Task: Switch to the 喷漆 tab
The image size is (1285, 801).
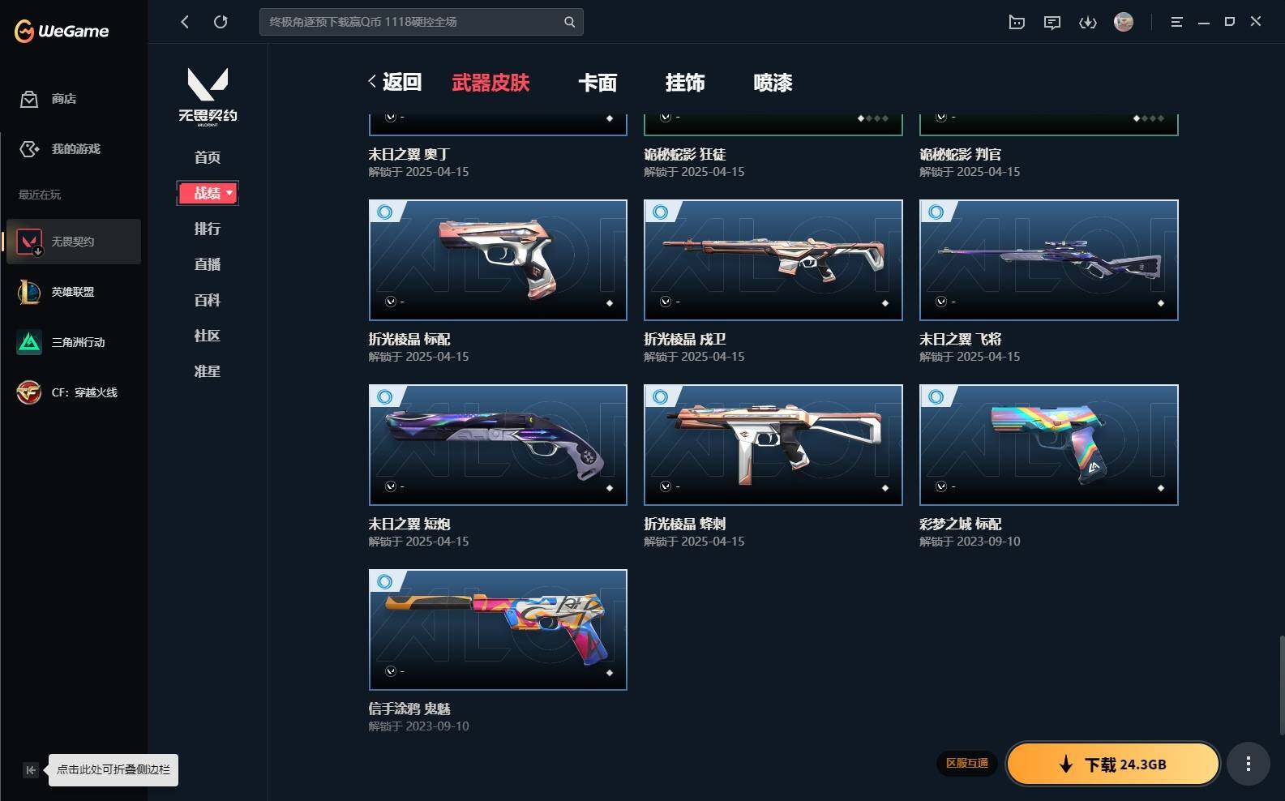Action: point(773,83)
